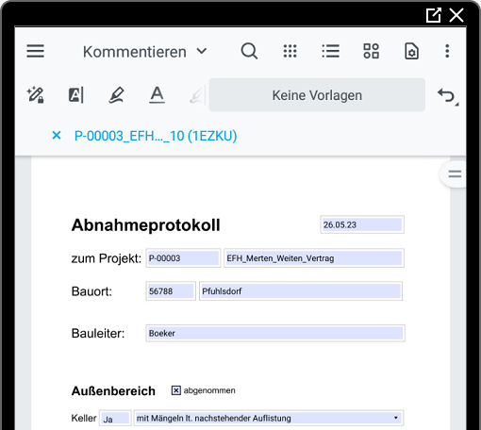Click the Bauleiter Boeker input field
481x430 pixels.
click(275, 333)
